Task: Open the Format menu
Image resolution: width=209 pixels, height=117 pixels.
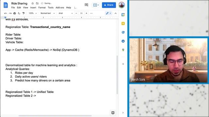Action: (x=42, y=7)
